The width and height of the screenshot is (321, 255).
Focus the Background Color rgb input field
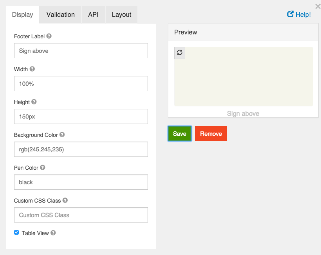tap(81, 149)
